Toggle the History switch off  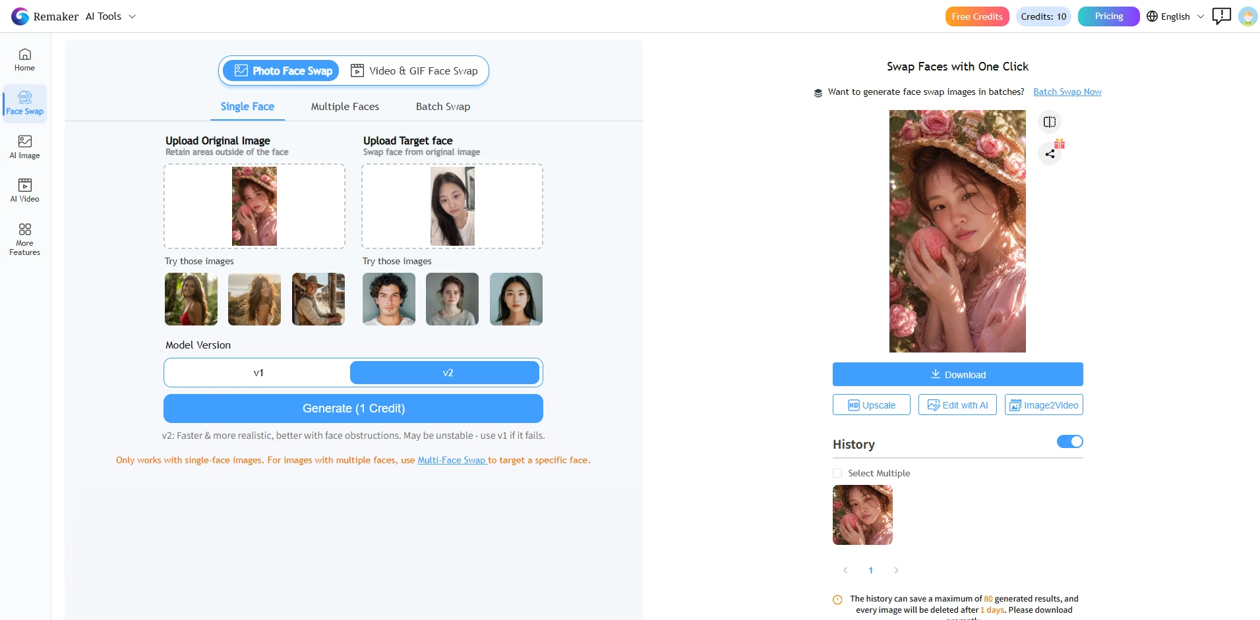pyautogui.click(x=1069, y=441)
